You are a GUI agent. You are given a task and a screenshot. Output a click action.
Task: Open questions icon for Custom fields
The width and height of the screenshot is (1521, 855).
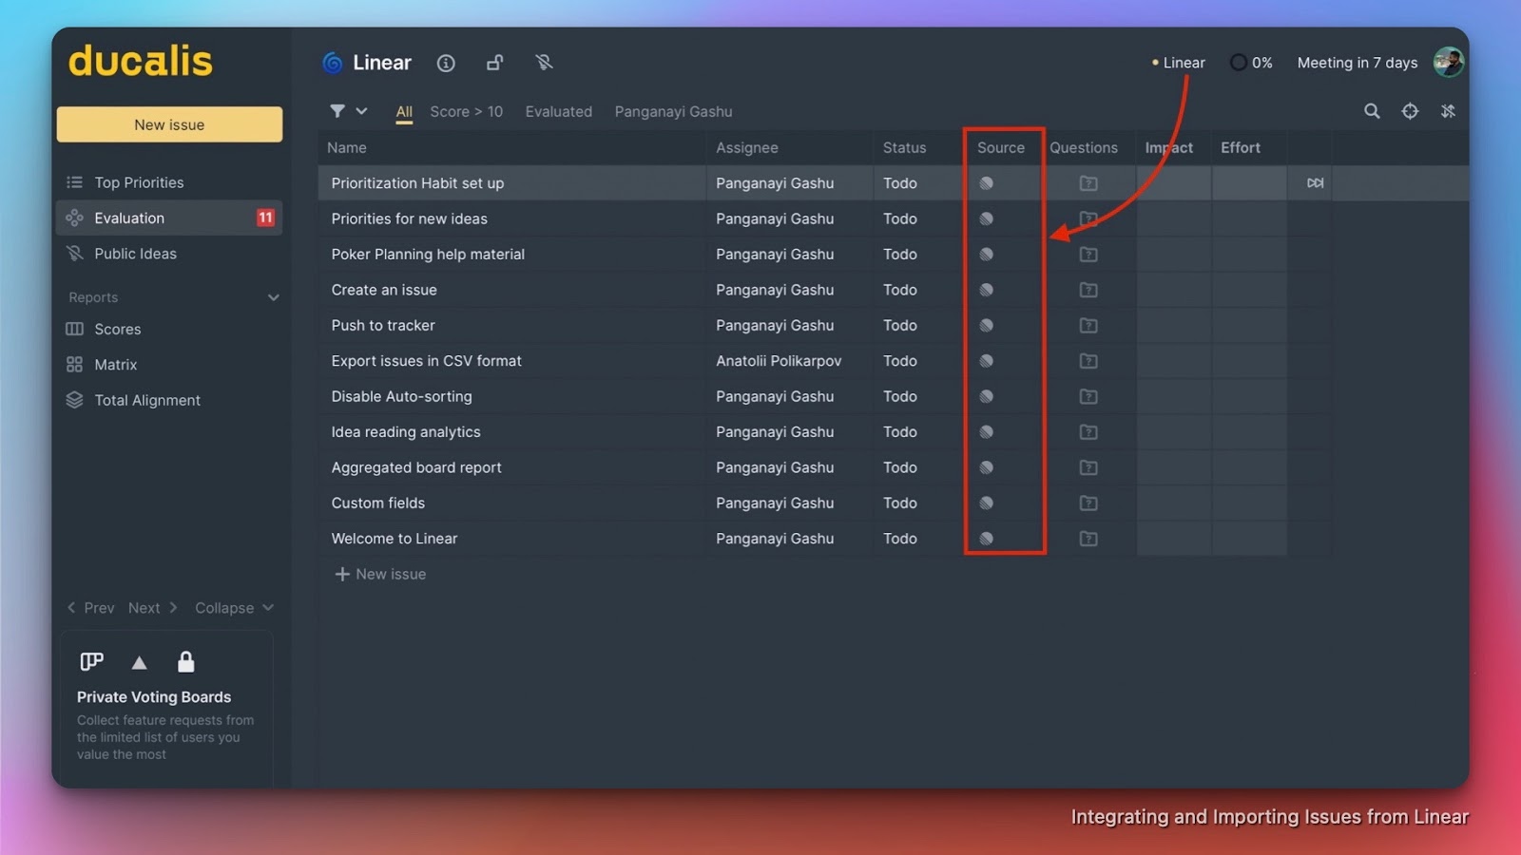1088,503
